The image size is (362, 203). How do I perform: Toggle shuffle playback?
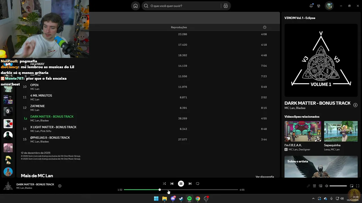(x=164, y=184)
